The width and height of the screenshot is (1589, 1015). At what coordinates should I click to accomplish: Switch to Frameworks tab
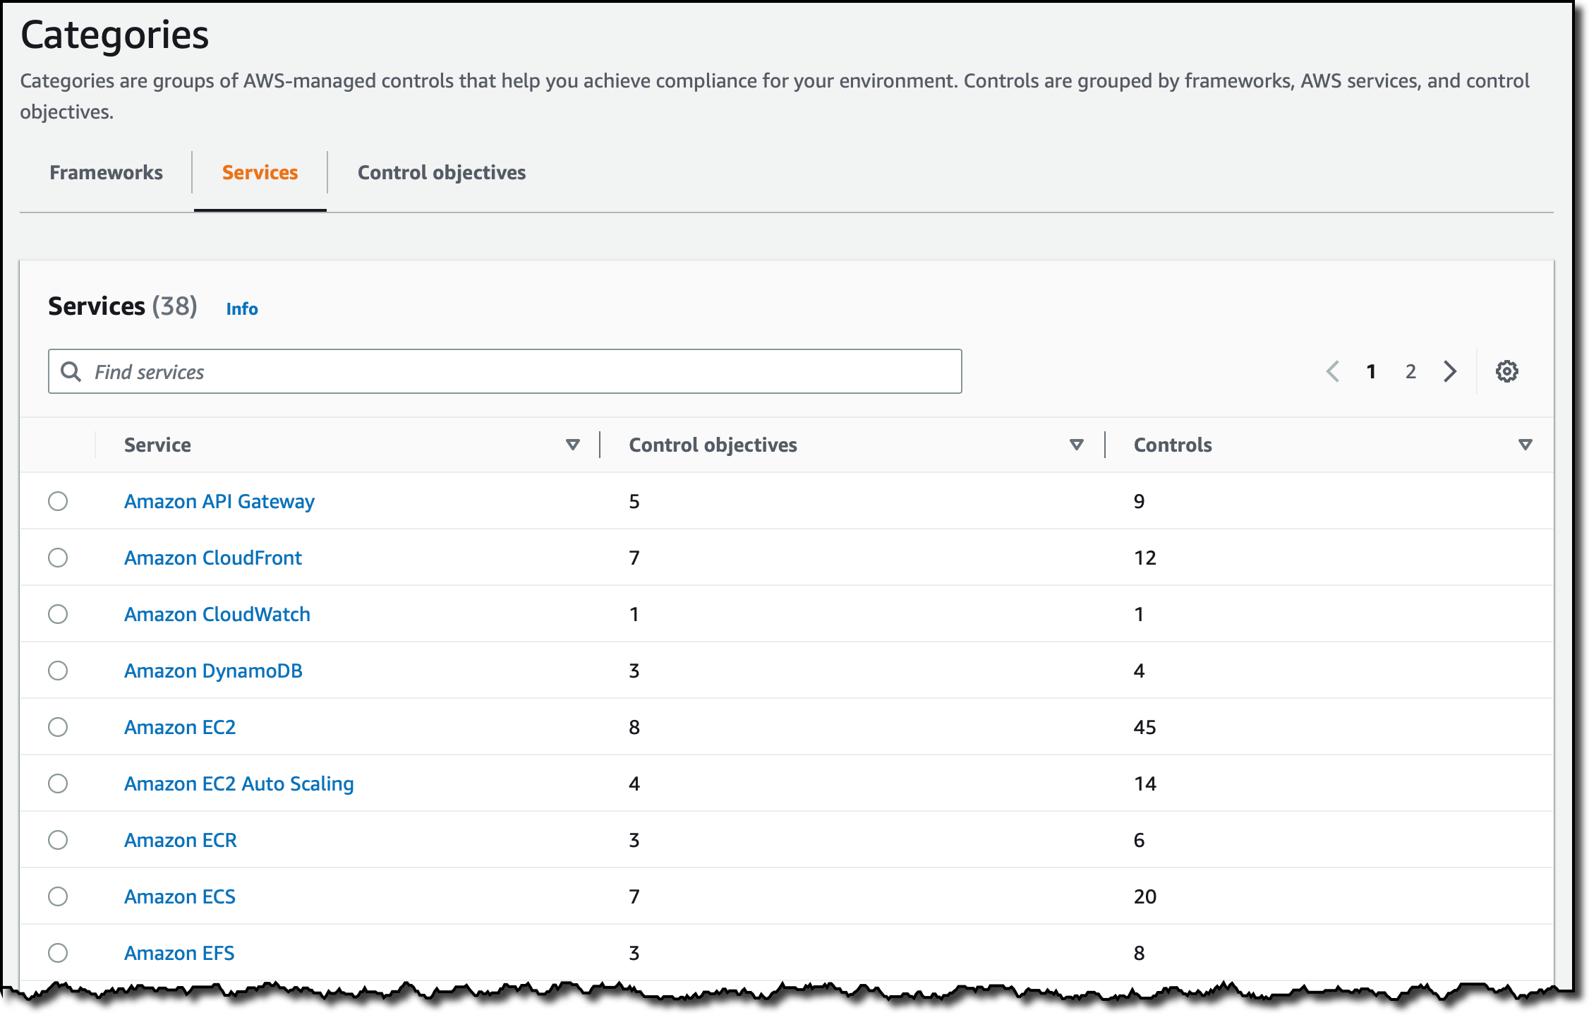(106, 173)
